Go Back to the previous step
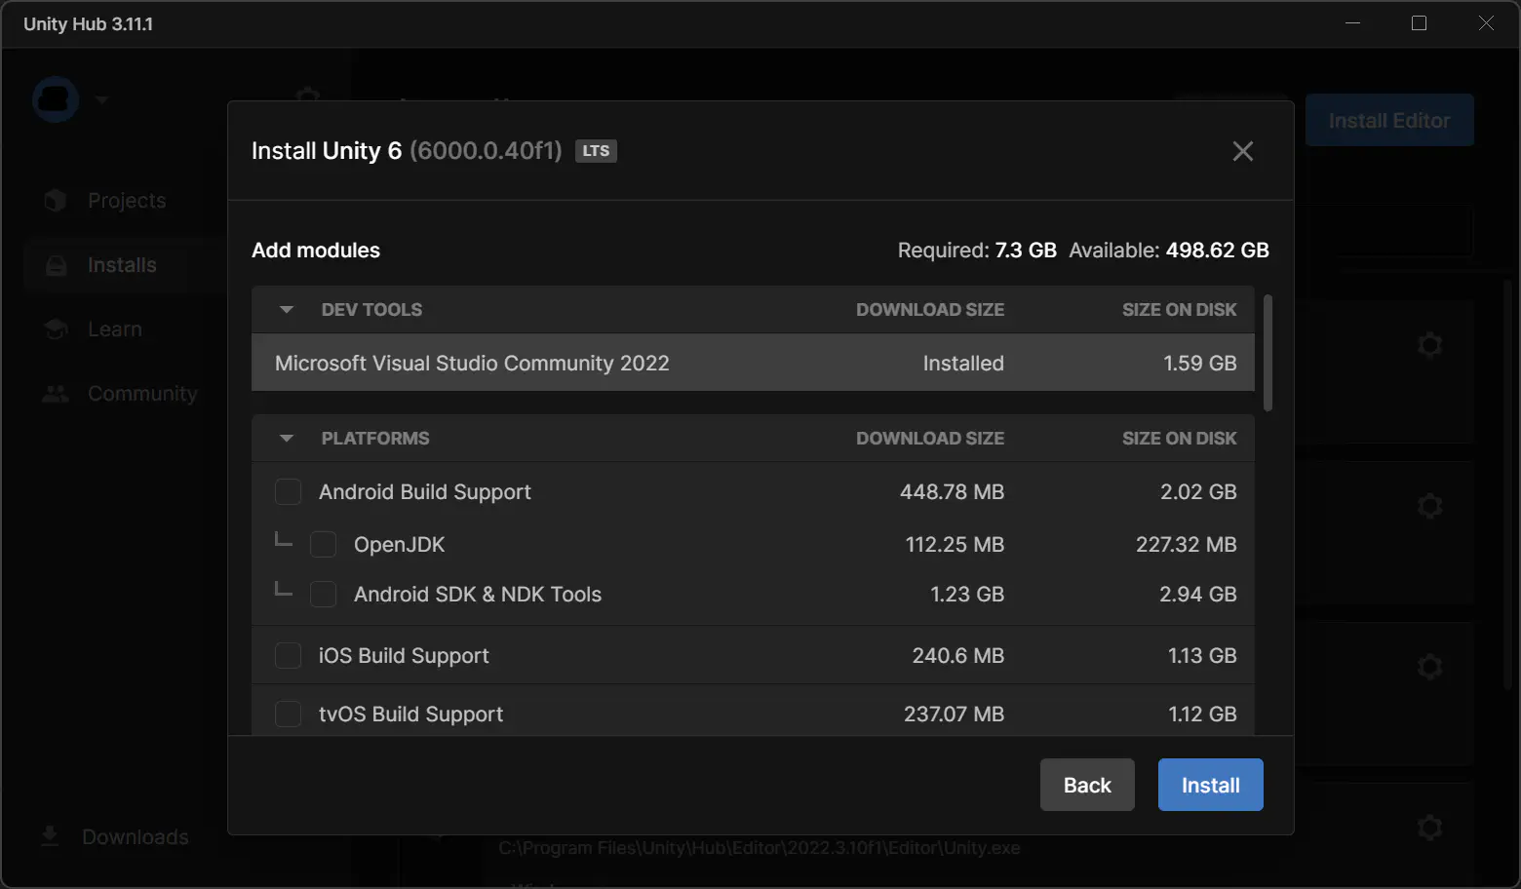Screen dimensions: 1521x889 click(x=1086, y=785)
